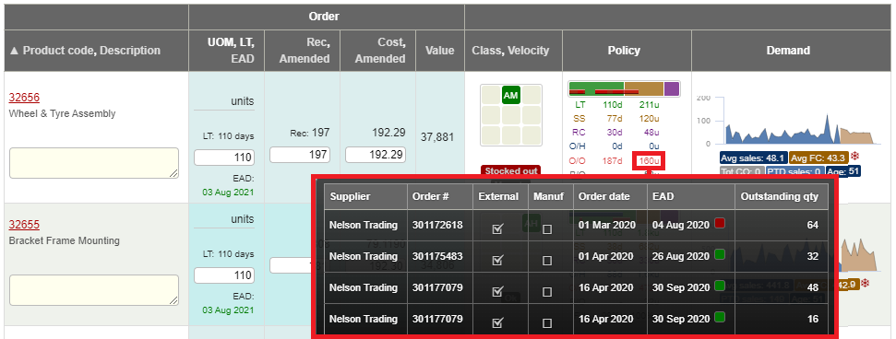The width and height of the screenshot is (896, 339).
Task: Click the Outstanding qty column header
Action: pos(780,196)
